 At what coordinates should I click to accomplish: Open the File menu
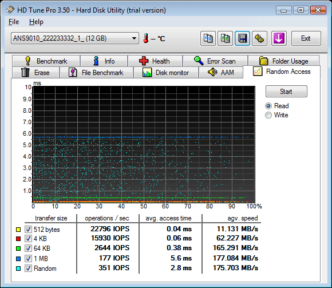tap(14, 22)
